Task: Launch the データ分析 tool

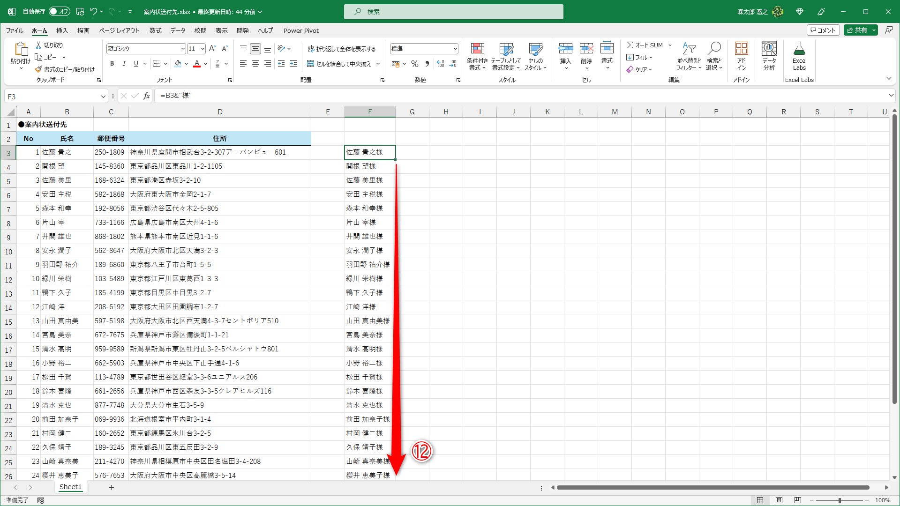Action: (769, 56)
